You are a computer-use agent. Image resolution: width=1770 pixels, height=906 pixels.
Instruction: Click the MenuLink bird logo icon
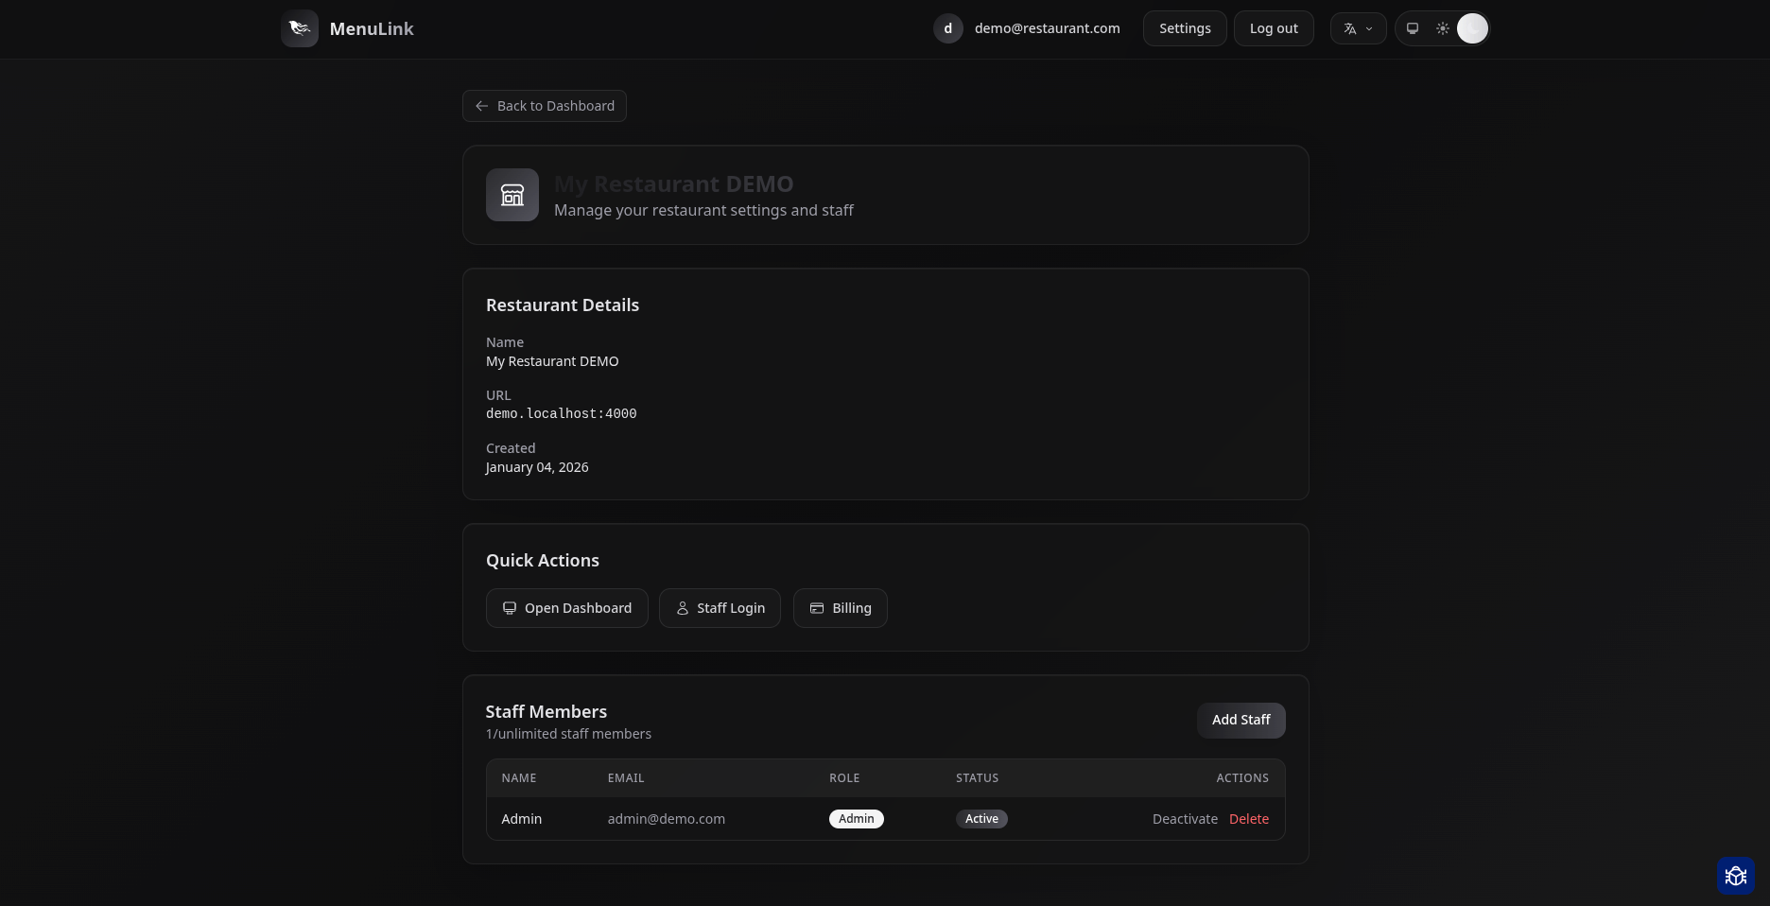[300, 28]
